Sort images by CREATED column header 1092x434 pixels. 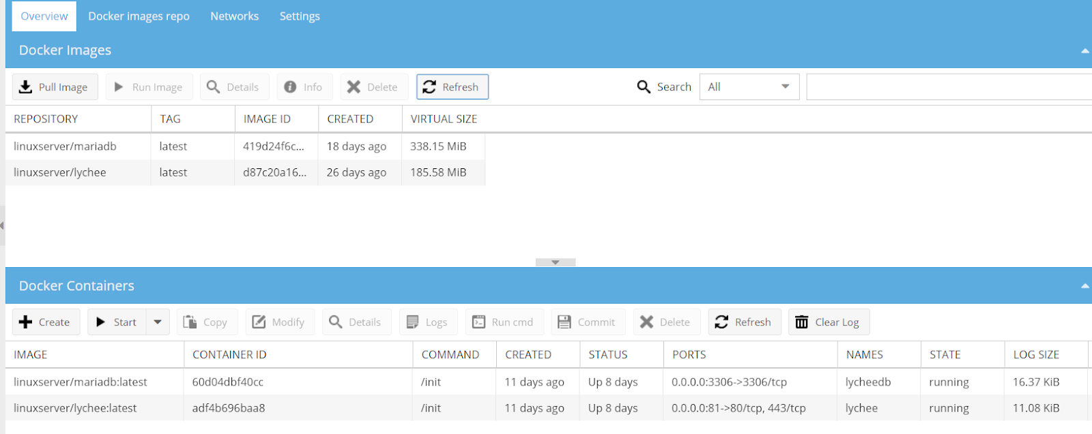[360, 119]
